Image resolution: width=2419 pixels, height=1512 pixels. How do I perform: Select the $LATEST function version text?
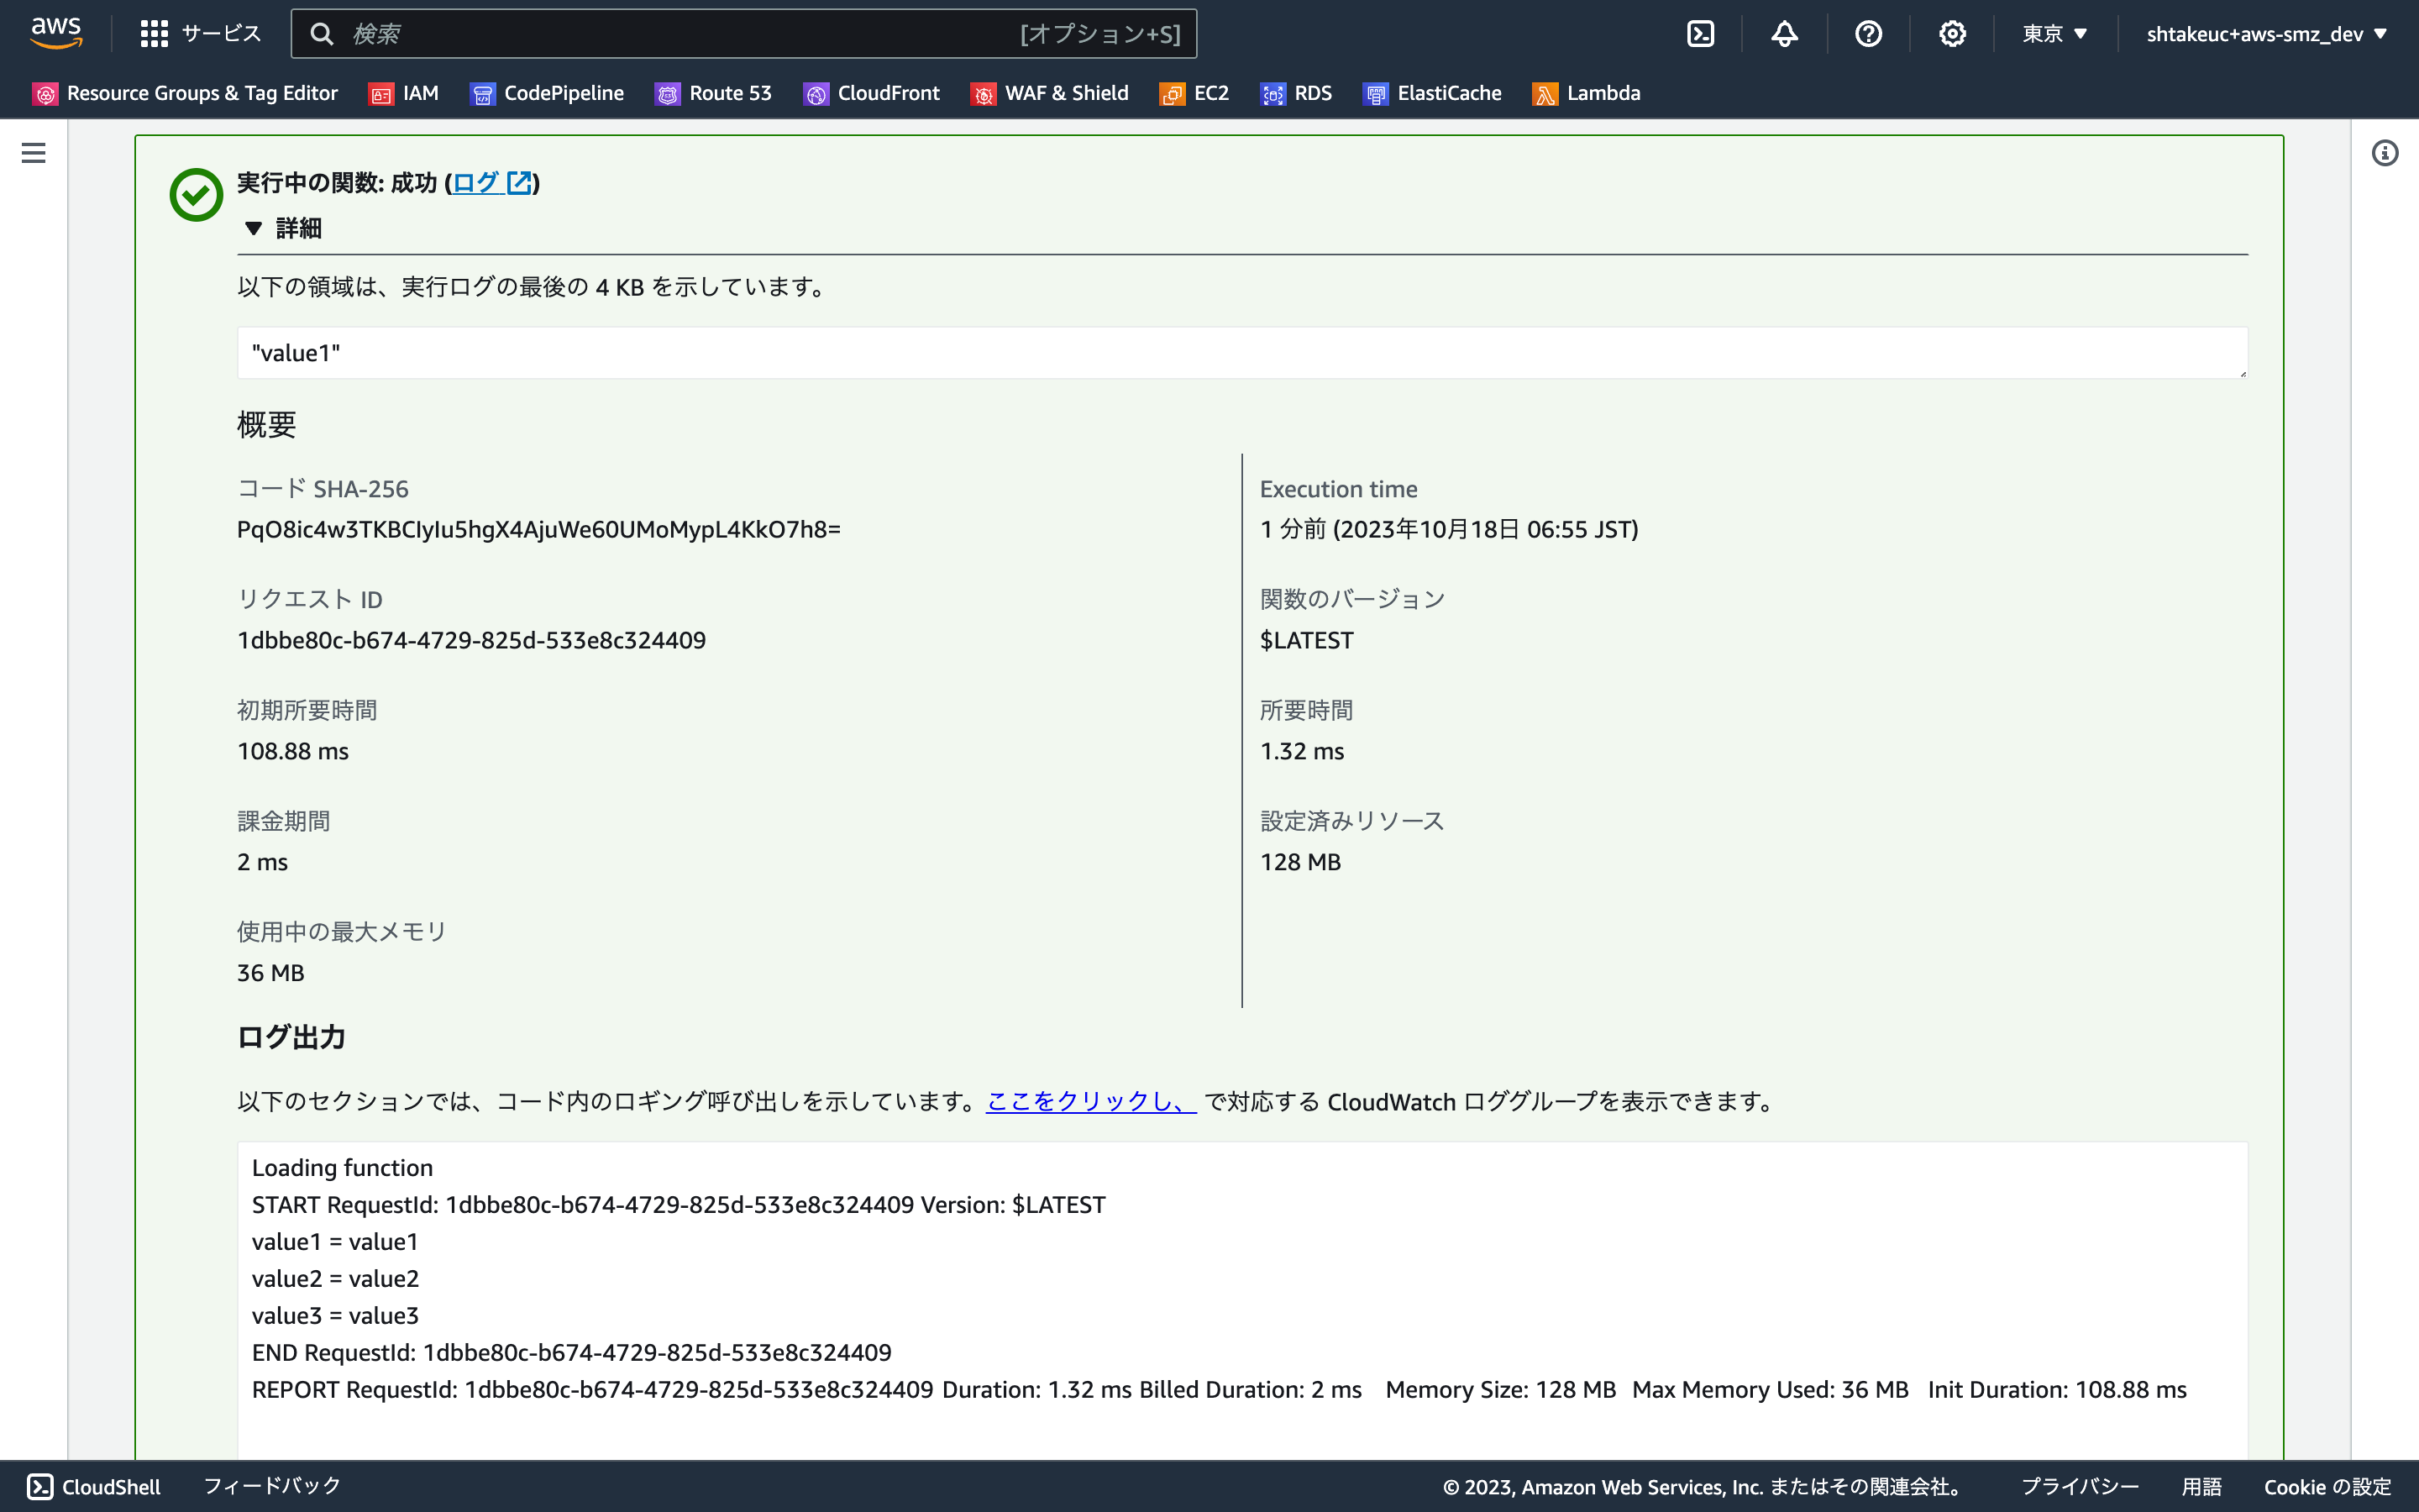point(1306,641)
